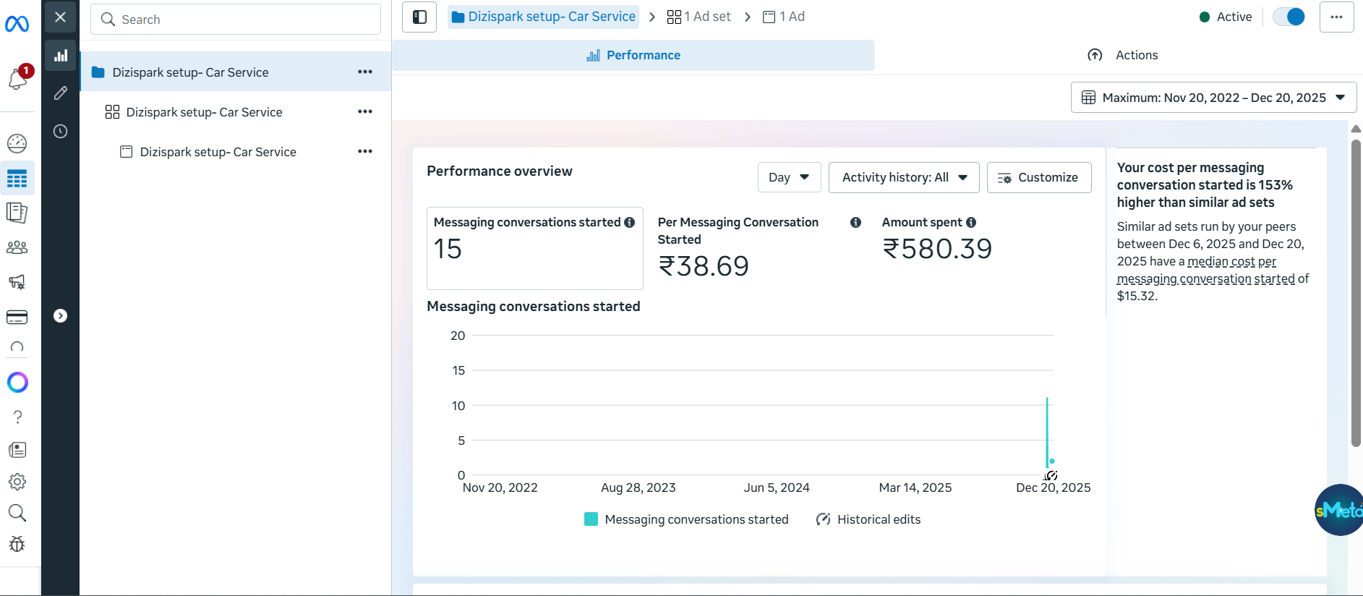Viewport: 1363px width, 596px height.
Task: Click the Billing card icon
Action: coord(17,317)
